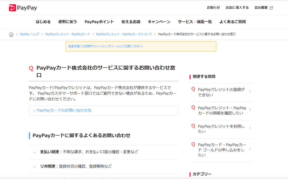Click Q icon beside PayPayカード ゴールドの申し込み question
This screenshot has width=288, height=179.
point(193,144)
